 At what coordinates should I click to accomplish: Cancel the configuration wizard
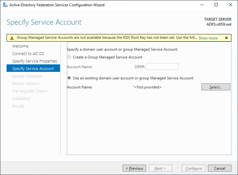220,168
